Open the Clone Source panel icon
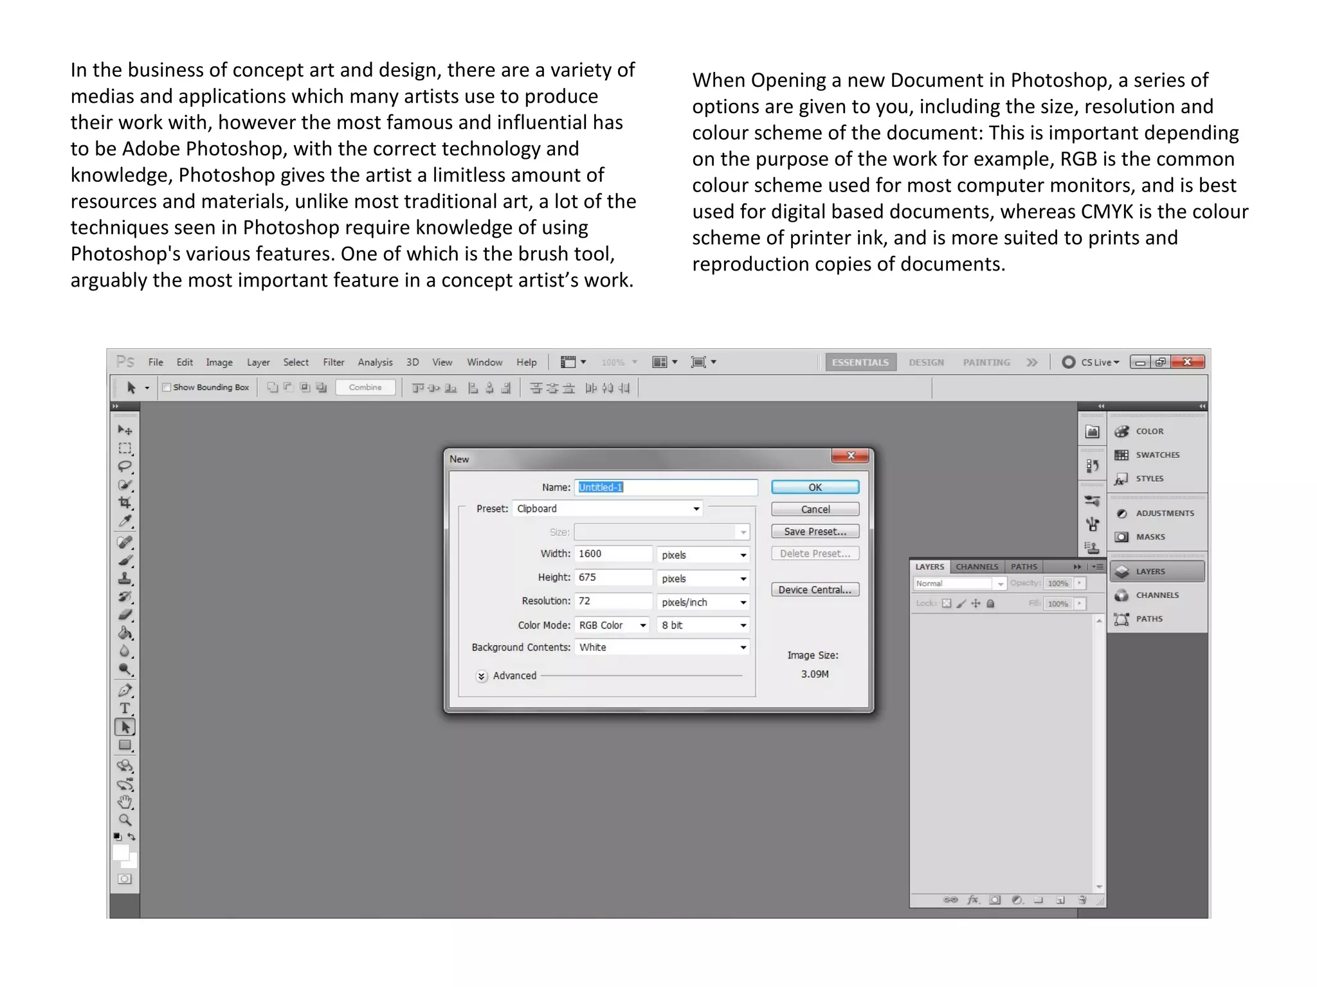The height and width of the screenshot is (987, 1317). click(1092, 547)
